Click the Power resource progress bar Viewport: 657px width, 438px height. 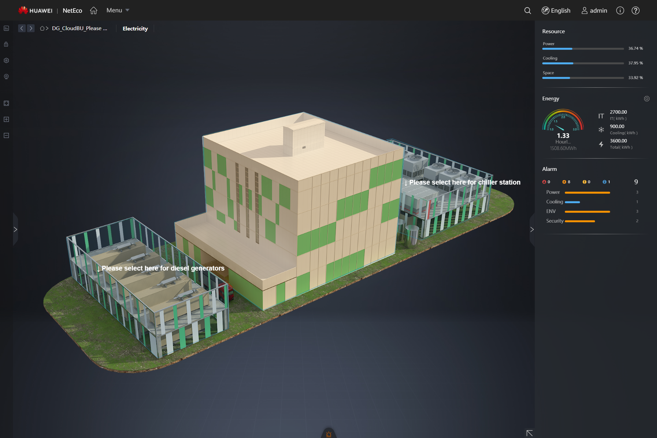(x=583, y=49)
